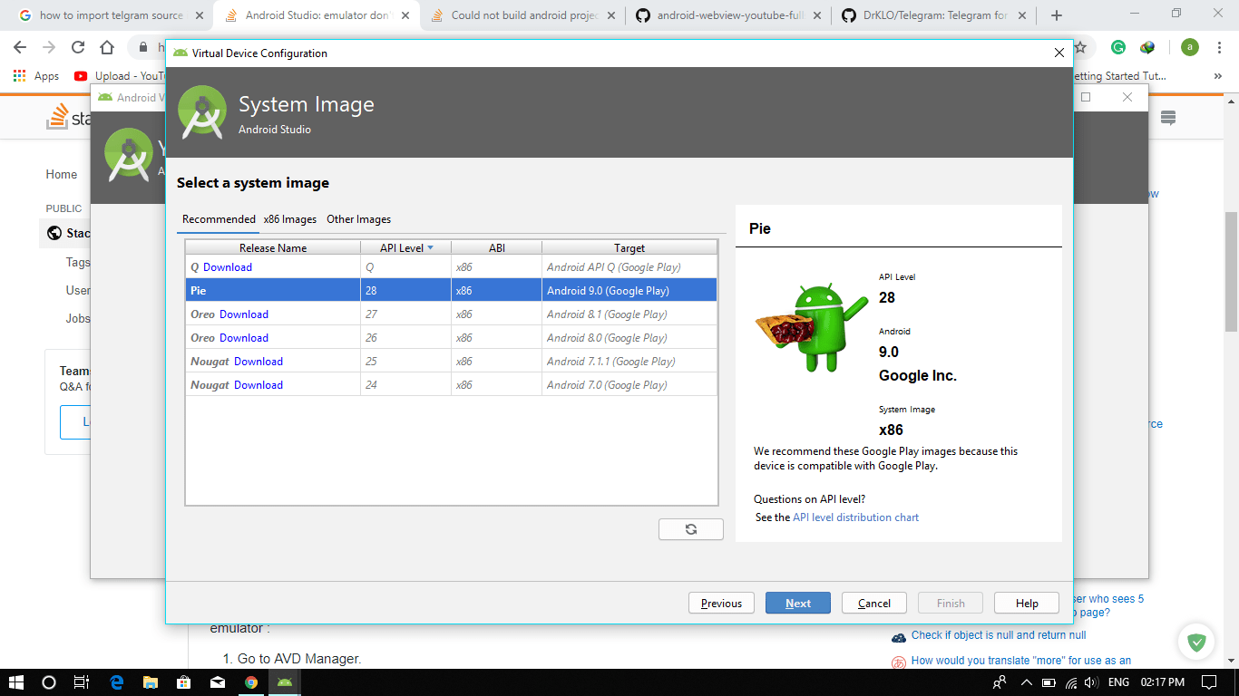The width and height of the screenshot is (1239, 696).
Task: Open a new Chrome tab
Action: (1057, 15)
